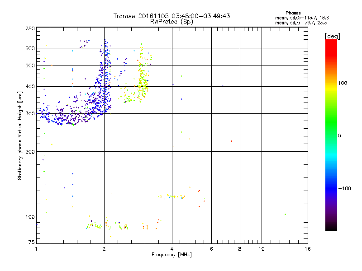
Task: Click the 'Stationary phase Virtual Height [km]' label
Action: (20, 136)
